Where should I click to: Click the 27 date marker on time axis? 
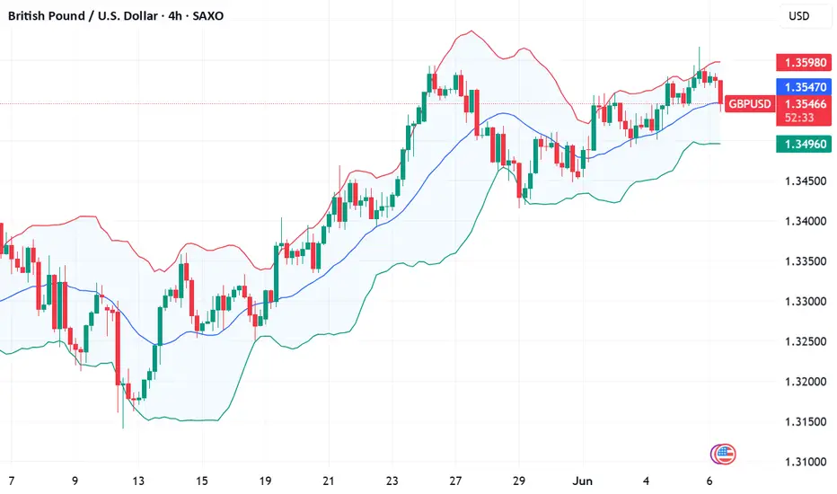pyautogui.click(x=455, y=481)
